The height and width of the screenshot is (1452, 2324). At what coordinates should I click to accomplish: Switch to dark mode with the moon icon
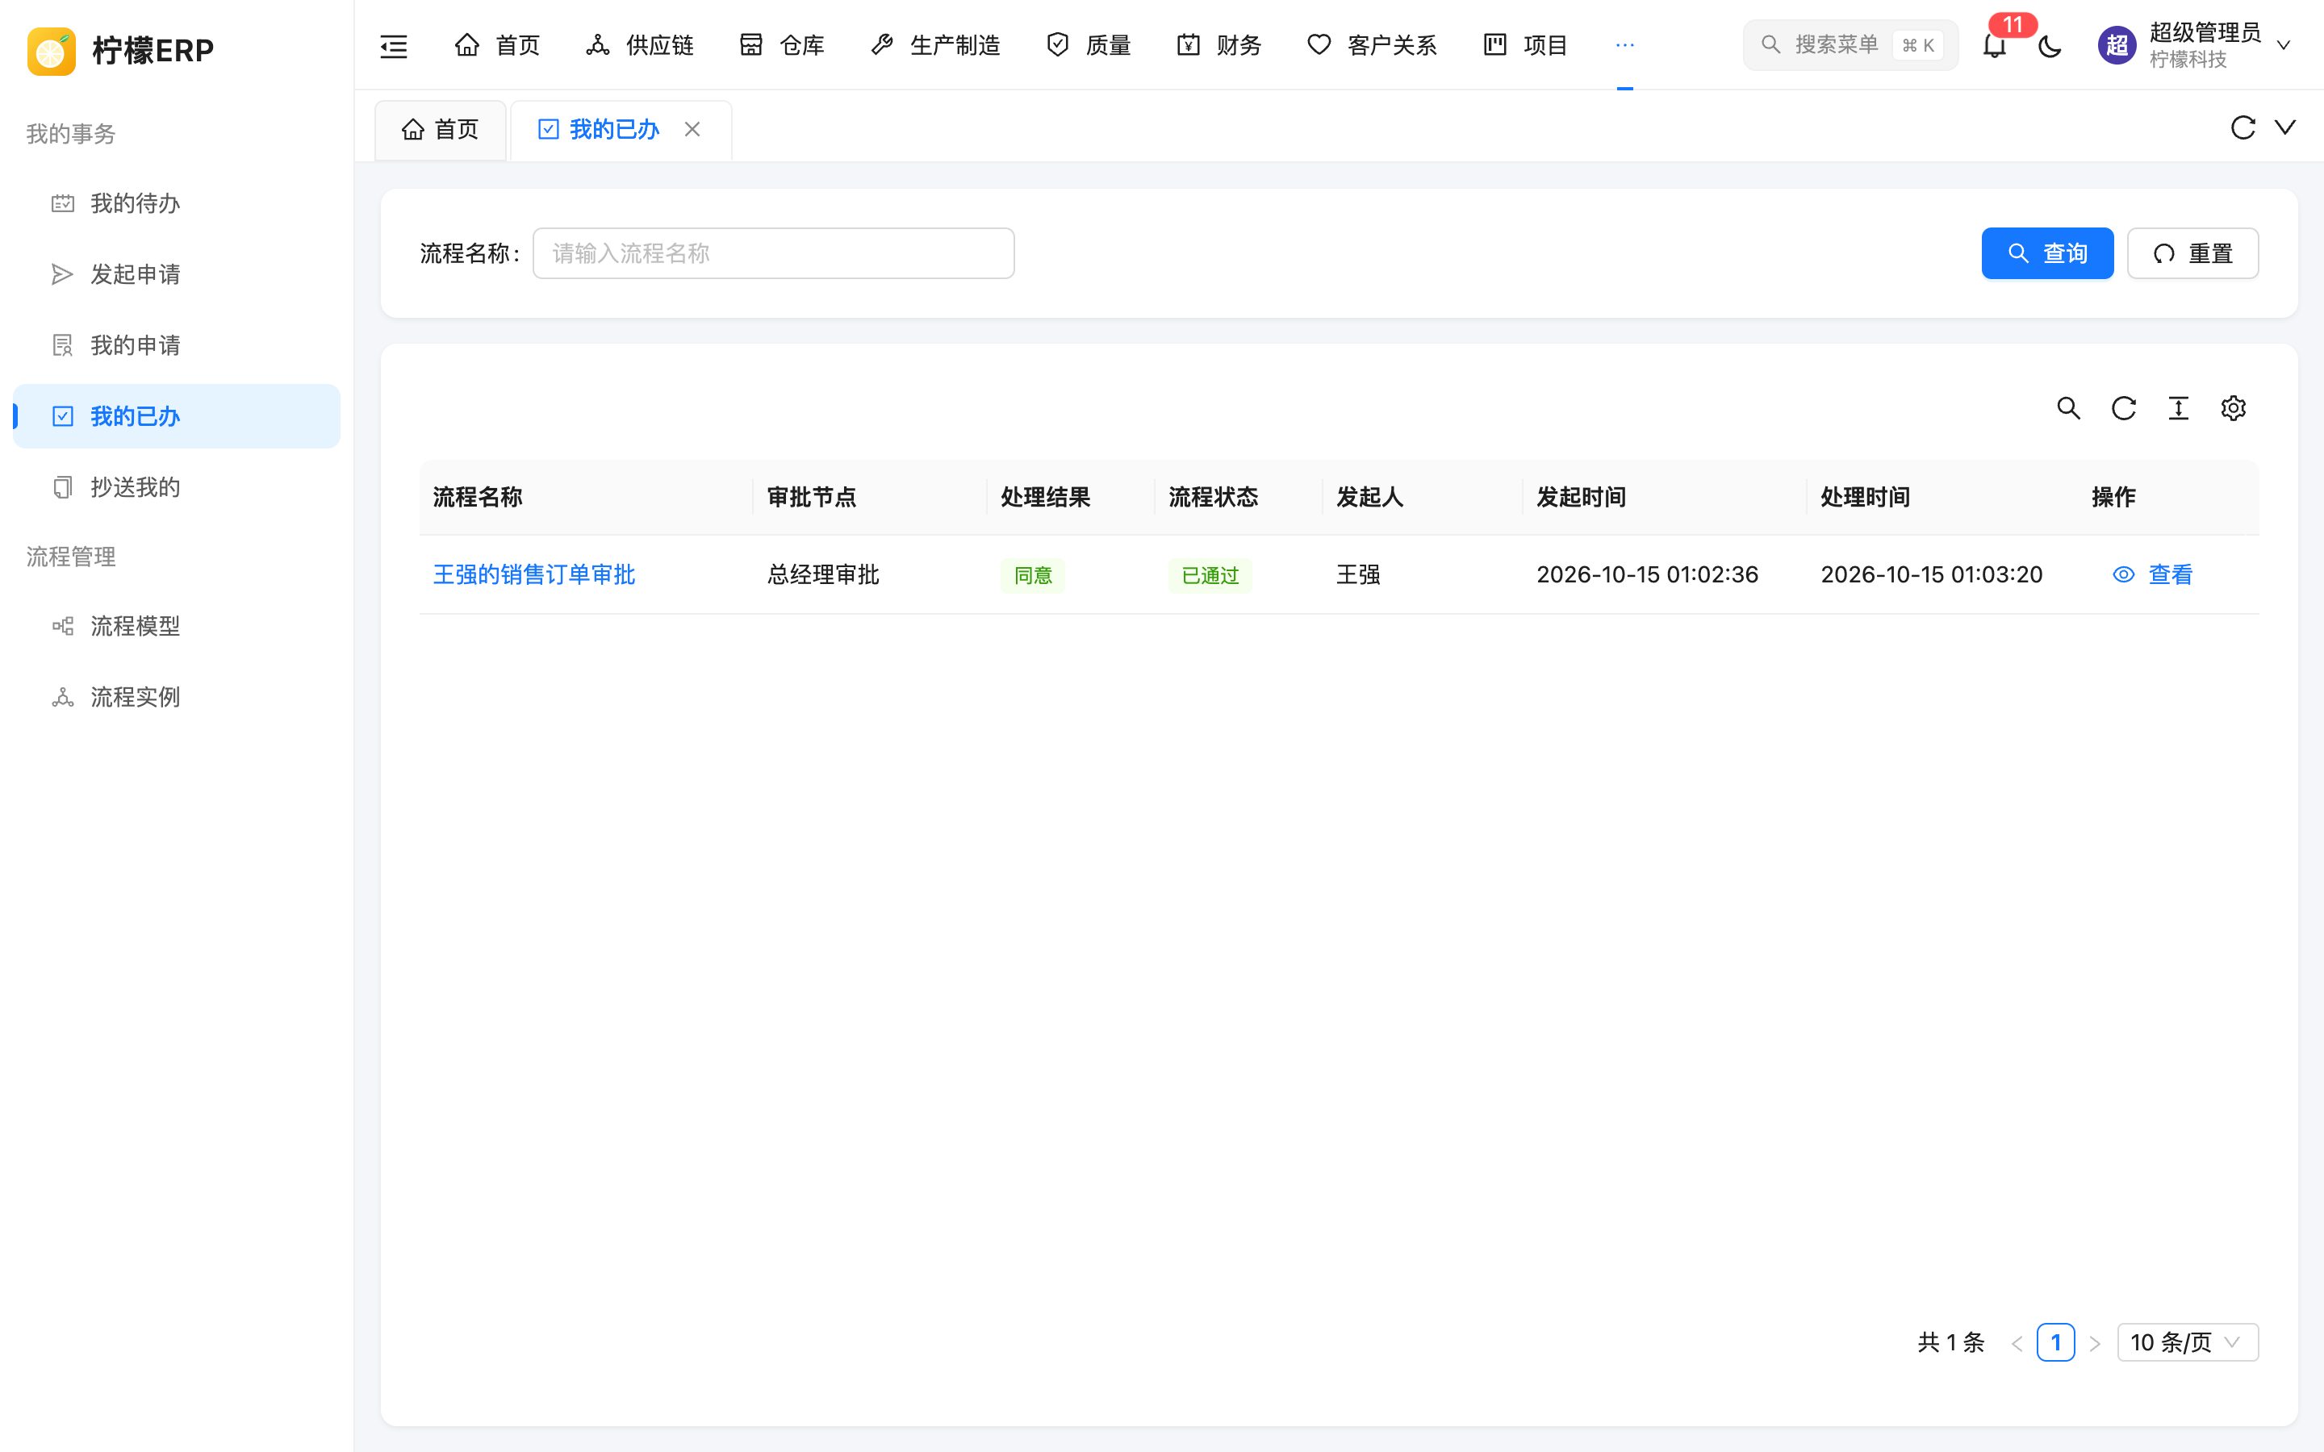2050,45
